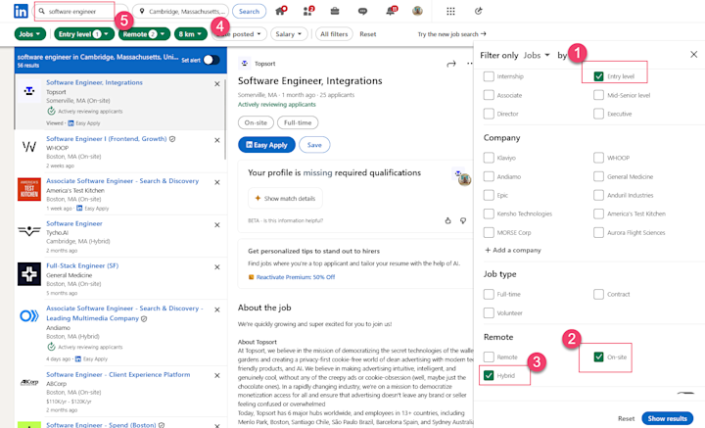Open profile avatar menu
Image resolution: width=705 pixels, height=428 pixels.
click(x=417, y=11)
